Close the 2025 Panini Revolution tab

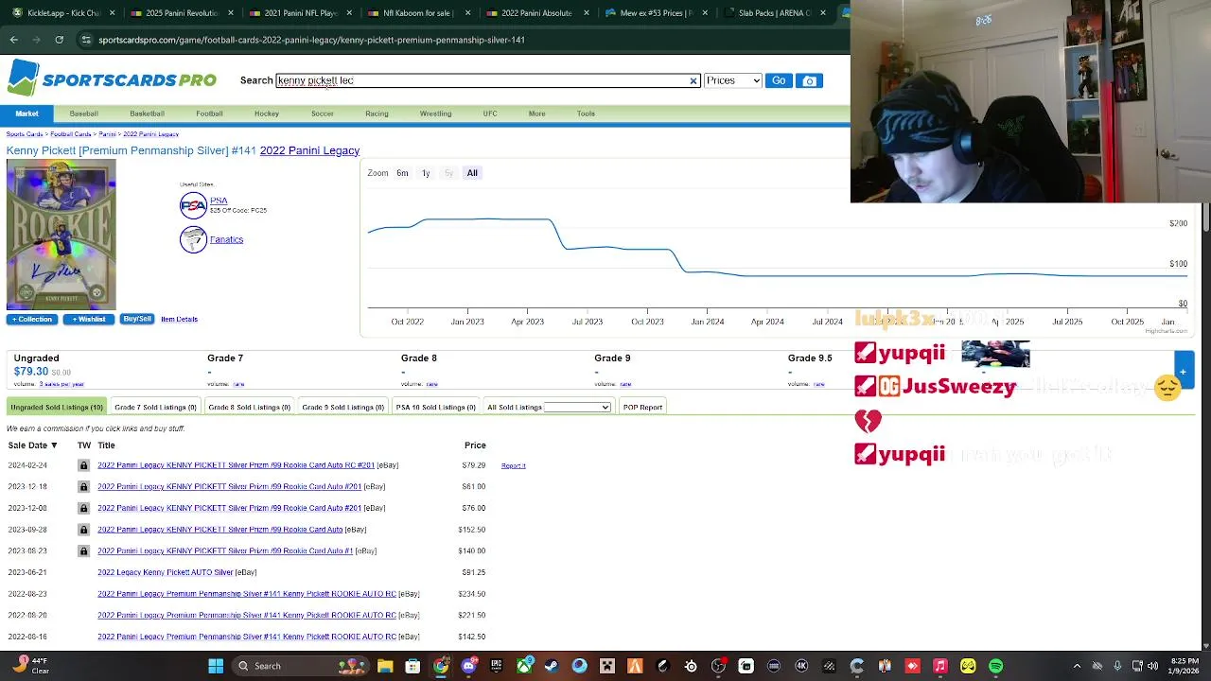point(231,13)
